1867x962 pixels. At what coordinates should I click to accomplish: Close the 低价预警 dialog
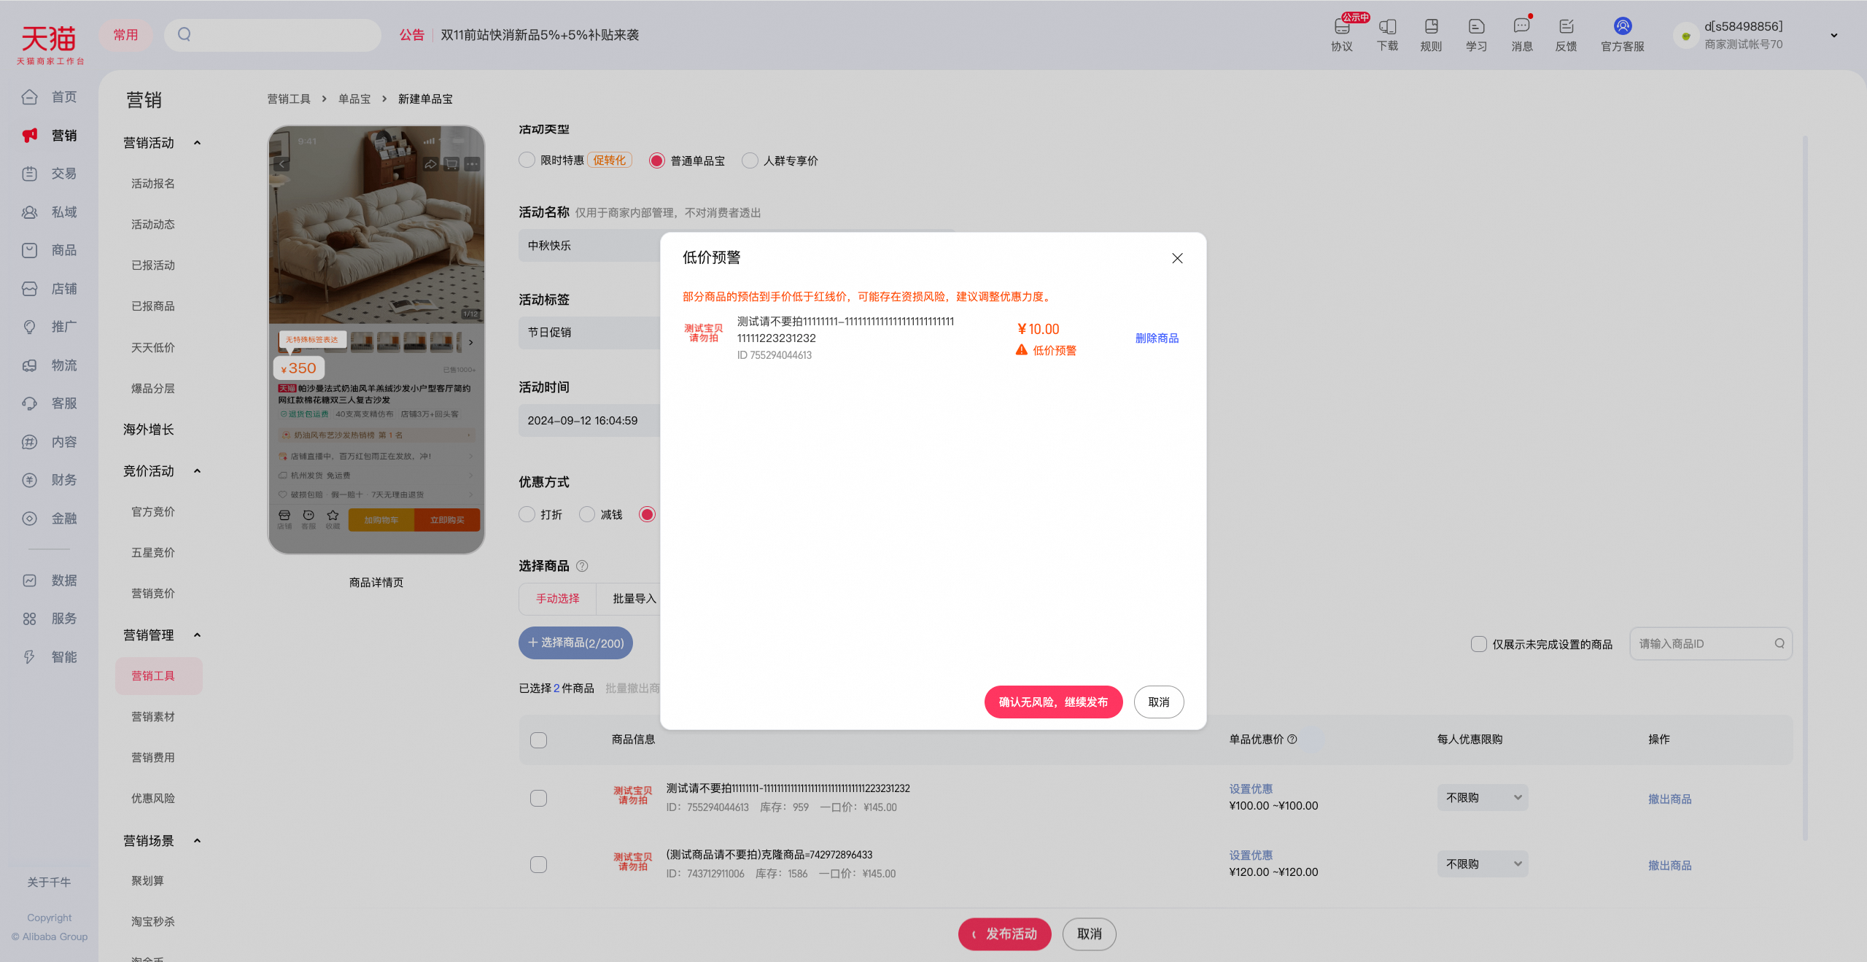1177,258
